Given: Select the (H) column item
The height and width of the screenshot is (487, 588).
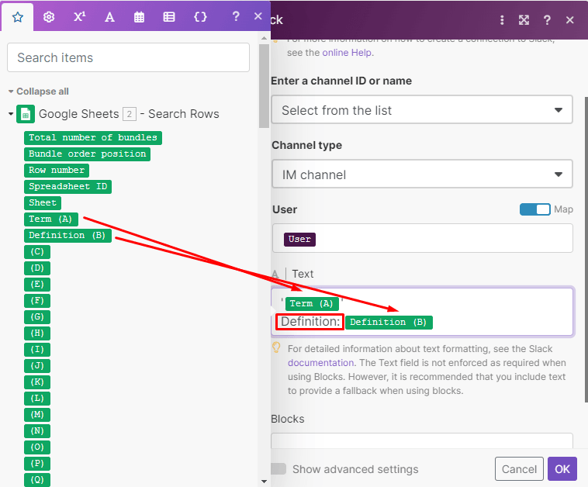Looking at the screenshot, I should click(x=37, y=333).
